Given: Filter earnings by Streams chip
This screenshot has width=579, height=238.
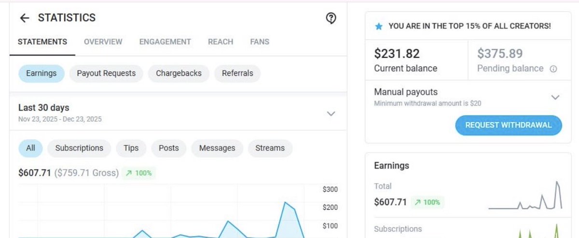Looking at the screenshot, I should (270, 148).
